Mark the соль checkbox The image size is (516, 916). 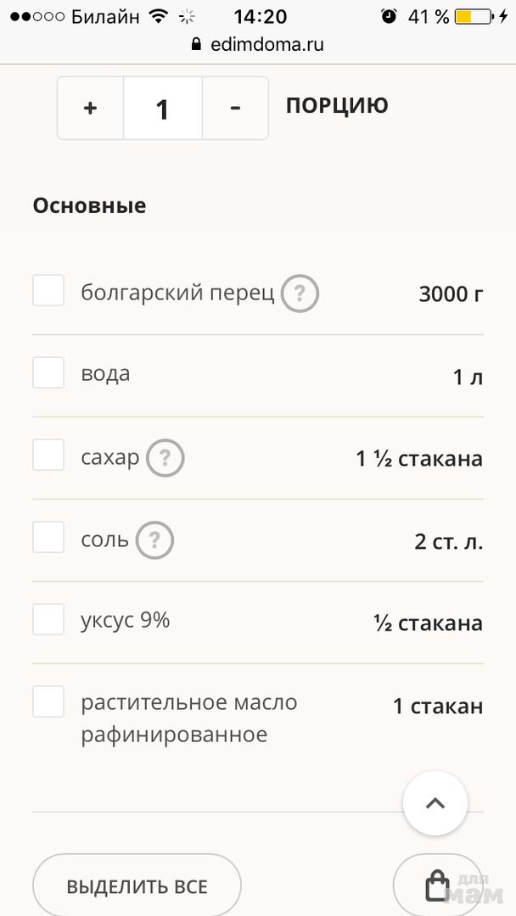click(x=48, y=537)
